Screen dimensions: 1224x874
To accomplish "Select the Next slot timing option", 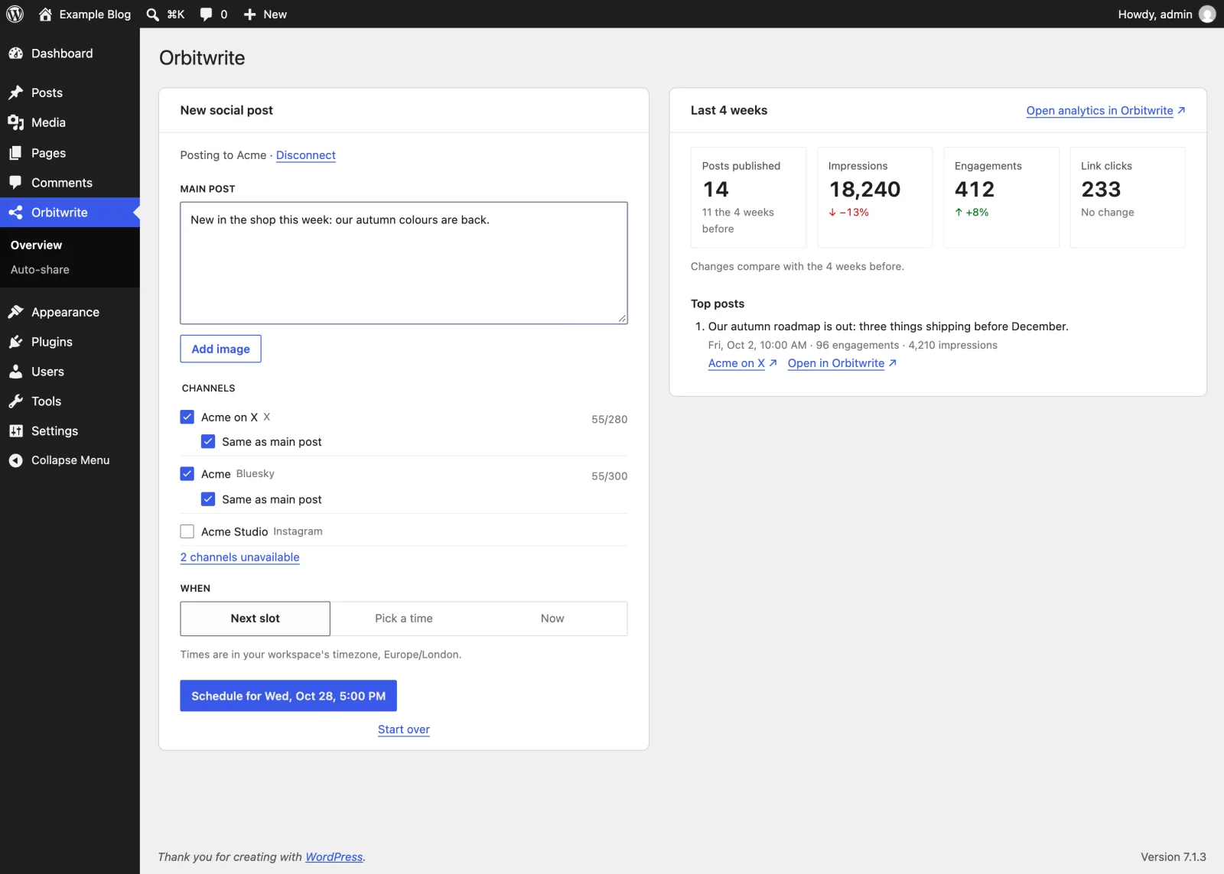I will coord(256,619).
